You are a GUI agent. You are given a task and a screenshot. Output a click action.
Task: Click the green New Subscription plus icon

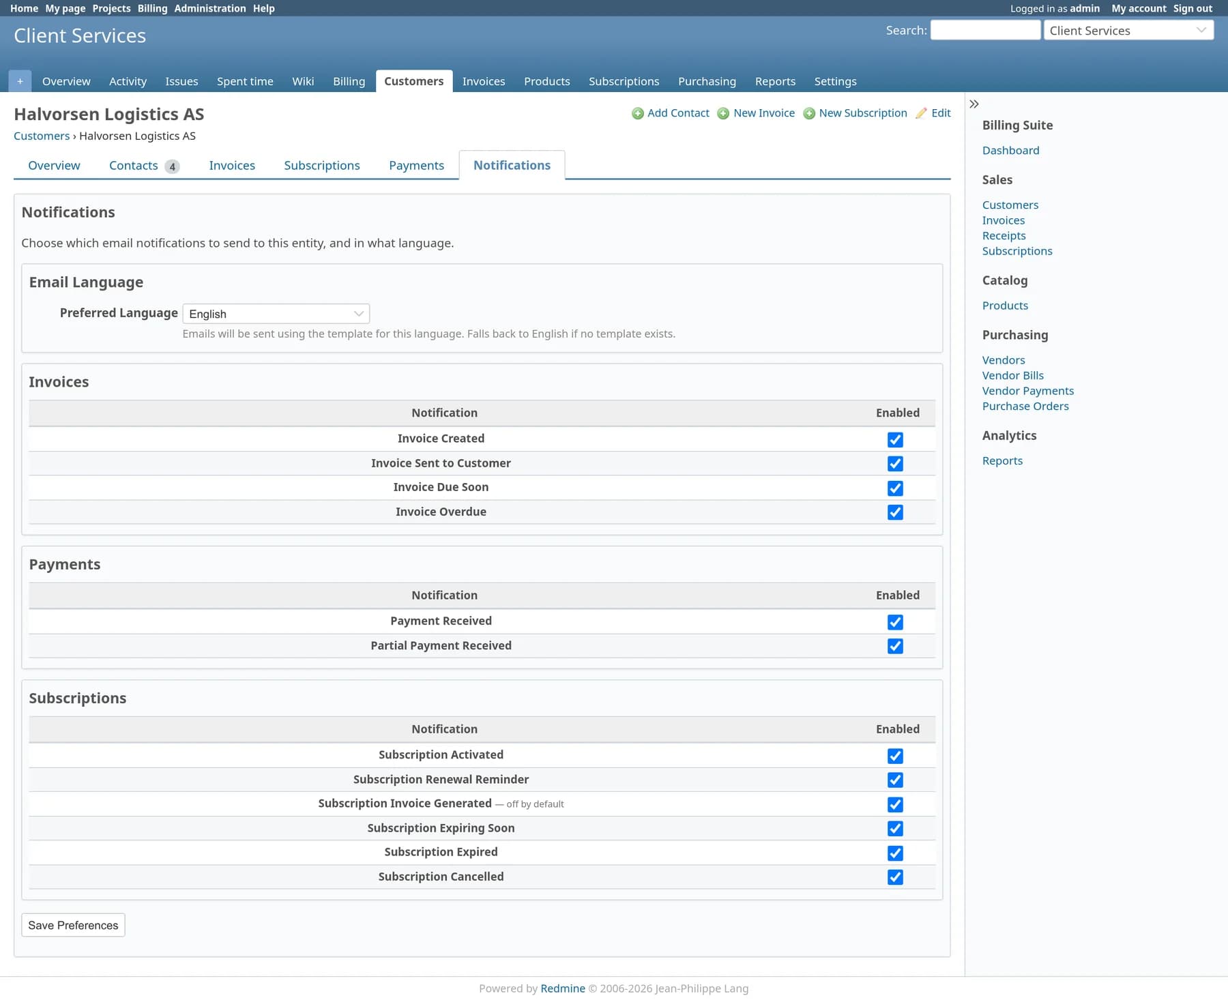[x=809, y=113]
